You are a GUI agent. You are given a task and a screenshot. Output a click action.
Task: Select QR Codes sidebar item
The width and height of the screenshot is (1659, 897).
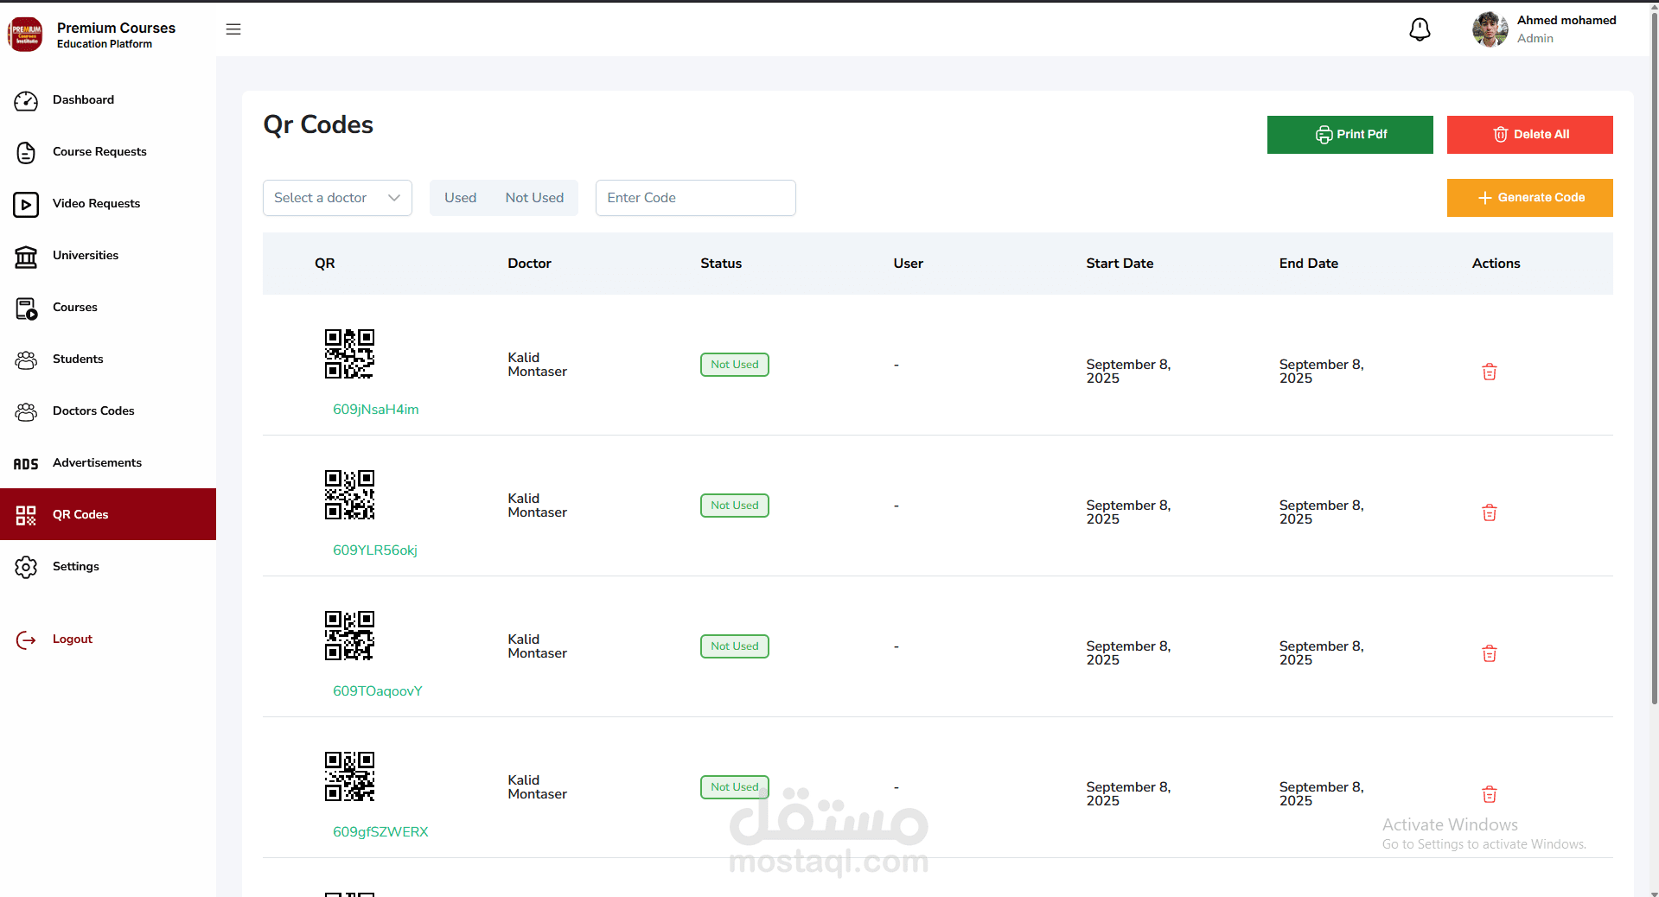[108, 514]
